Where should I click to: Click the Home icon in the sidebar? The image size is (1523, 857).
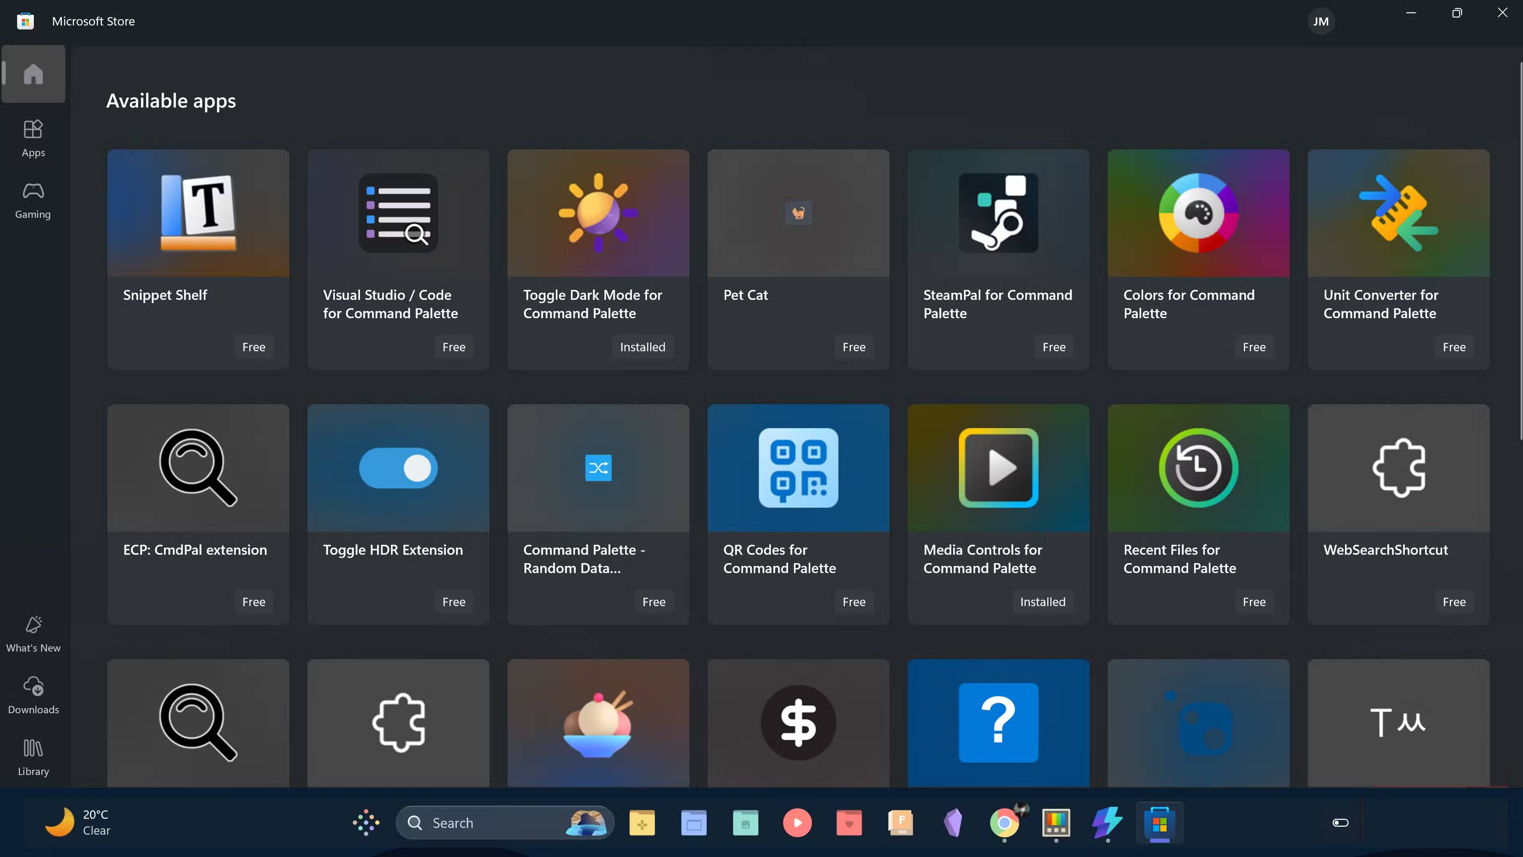pyautogui.click(x=33, y=73)
